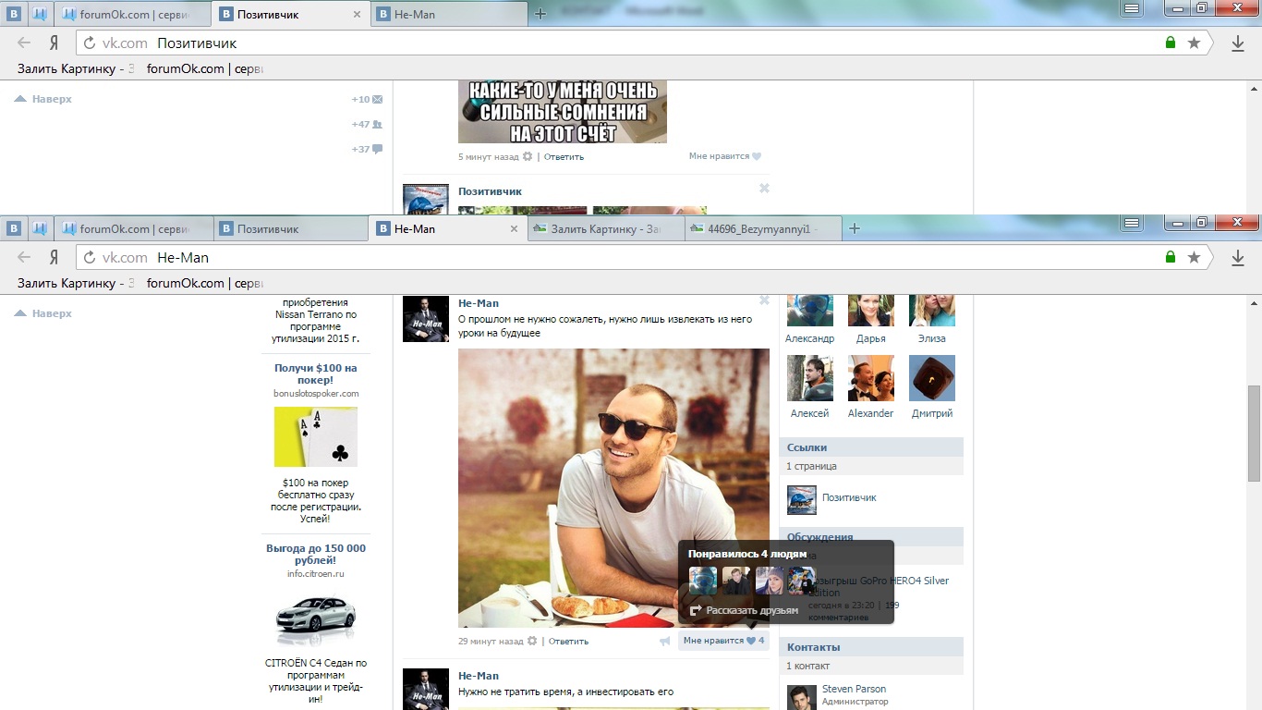Viewport: 1262px width, 710px height.
Task: Click the back arrow in lower He-Man window
Action: (24, 258)
